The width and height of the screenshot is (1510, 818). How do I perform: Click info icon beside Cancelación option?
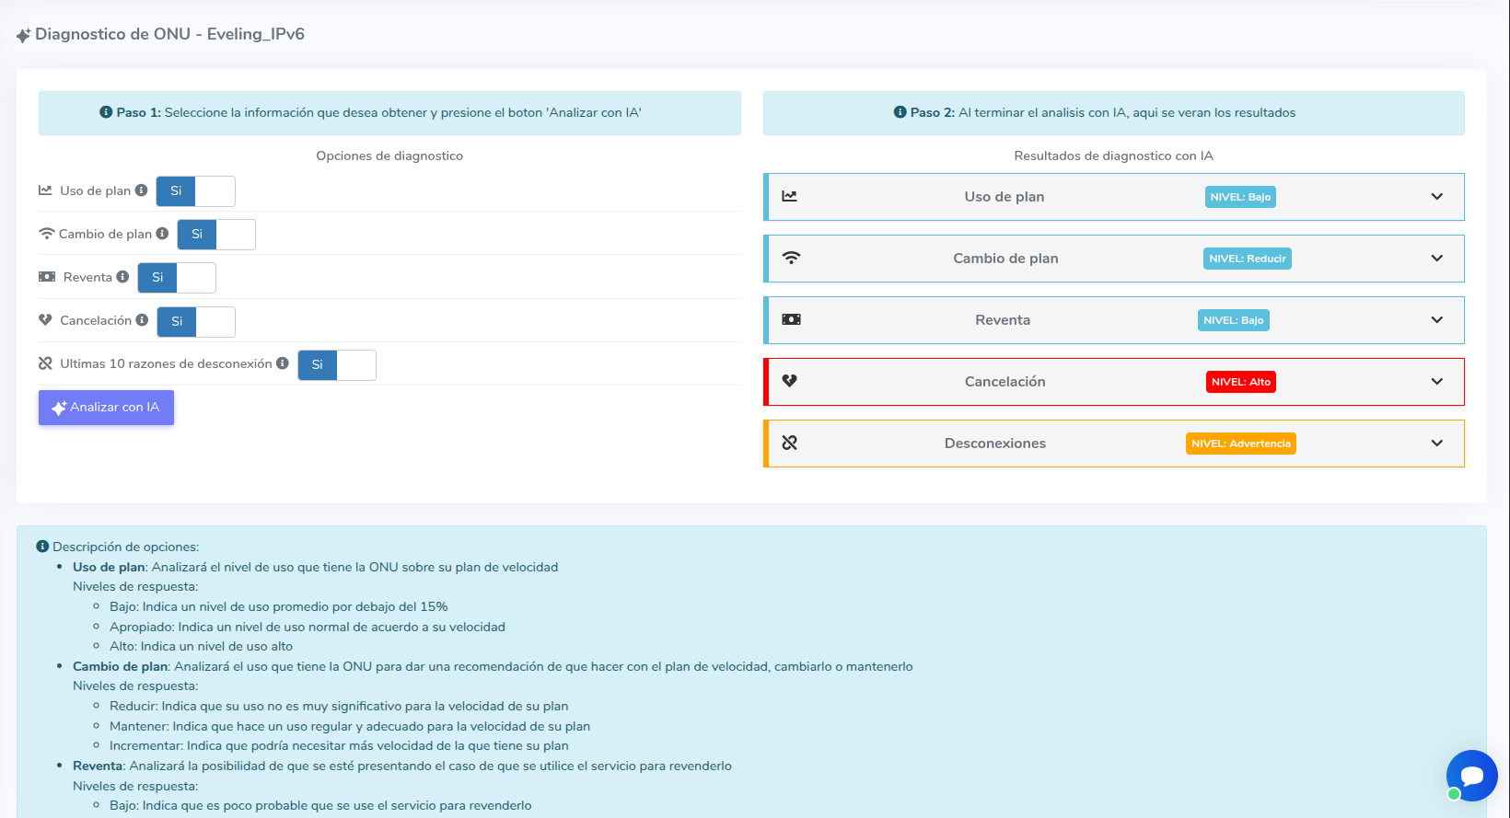click(142, 320)
